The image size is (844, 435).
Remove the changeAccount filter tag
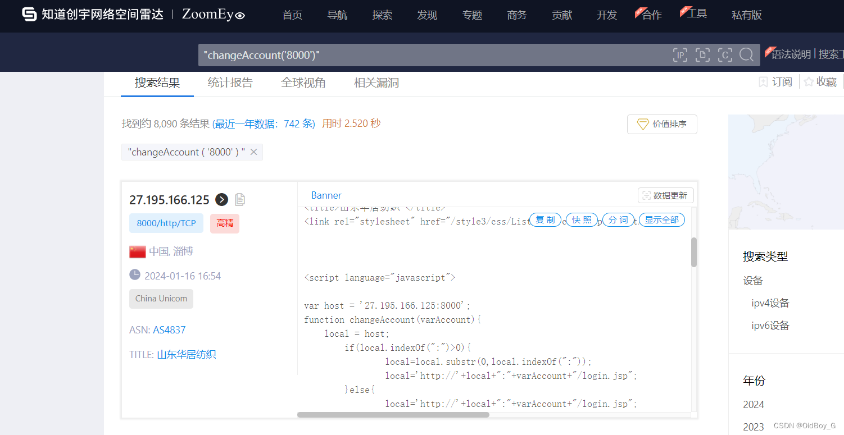pos(253,152)
